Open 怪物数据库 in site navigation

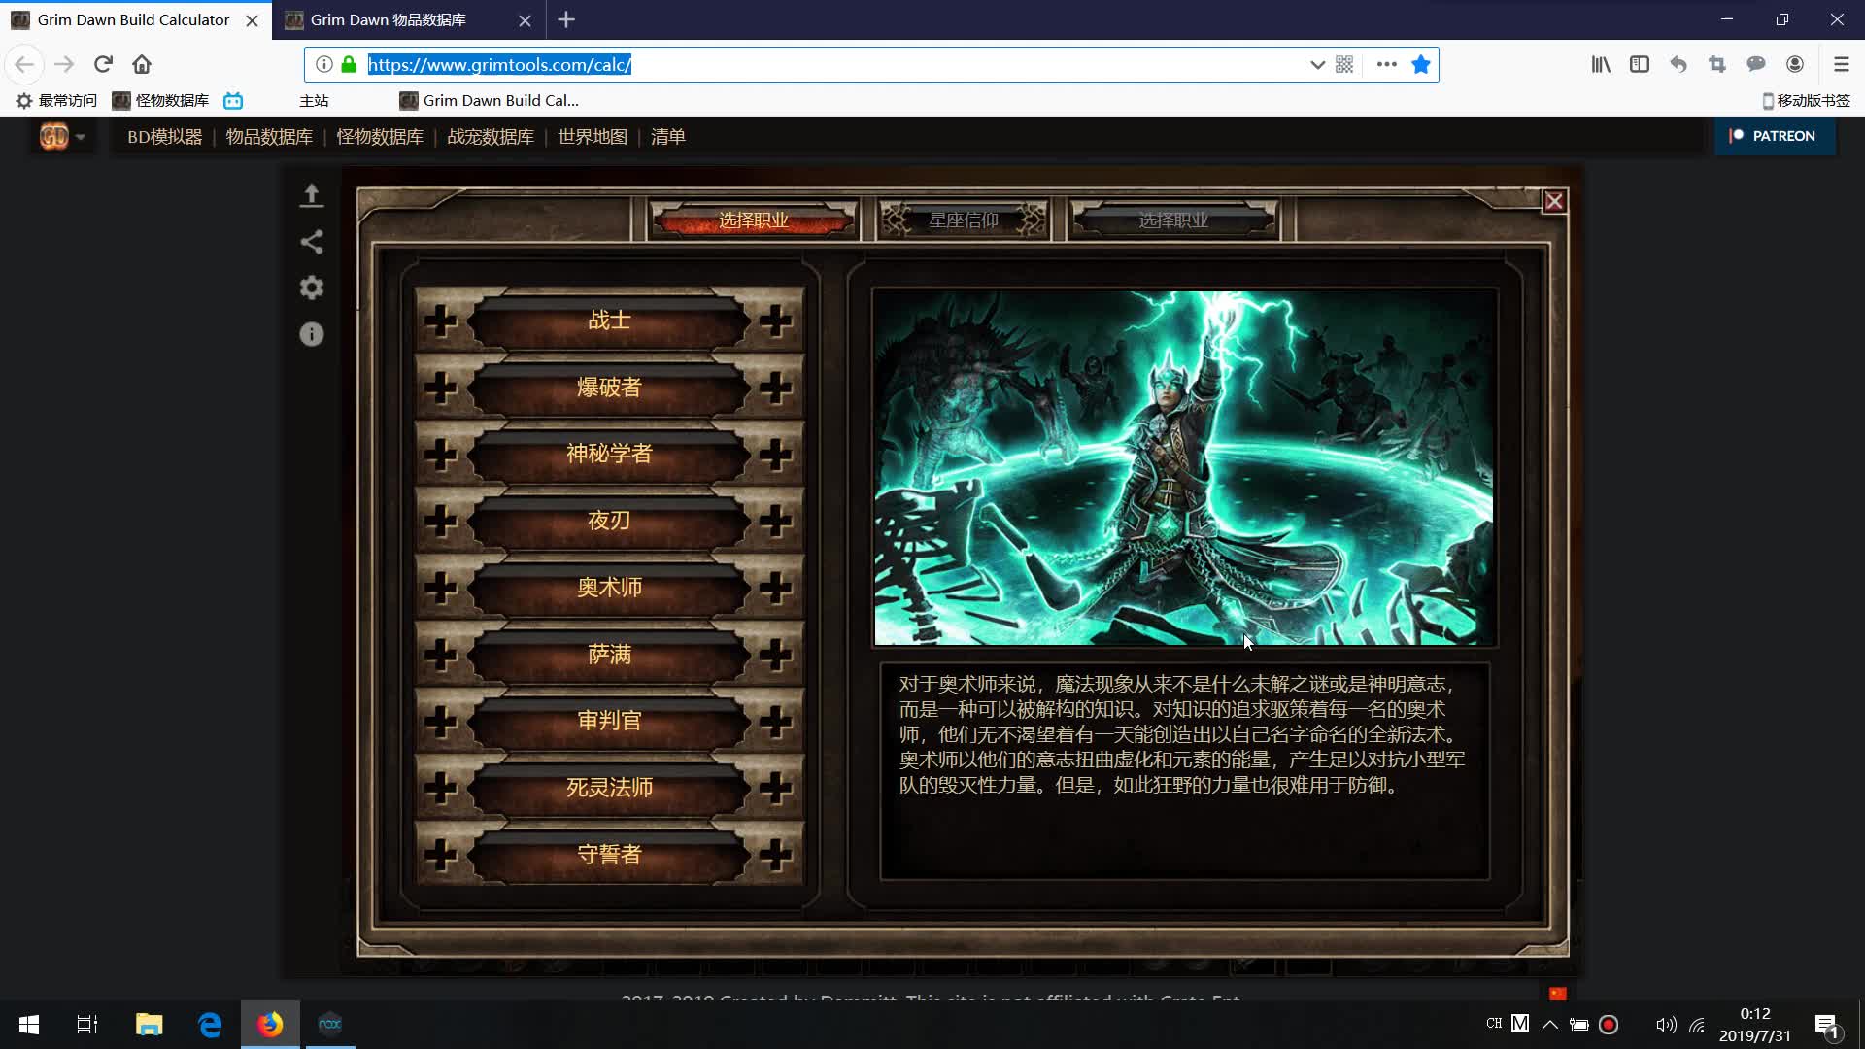380,137
